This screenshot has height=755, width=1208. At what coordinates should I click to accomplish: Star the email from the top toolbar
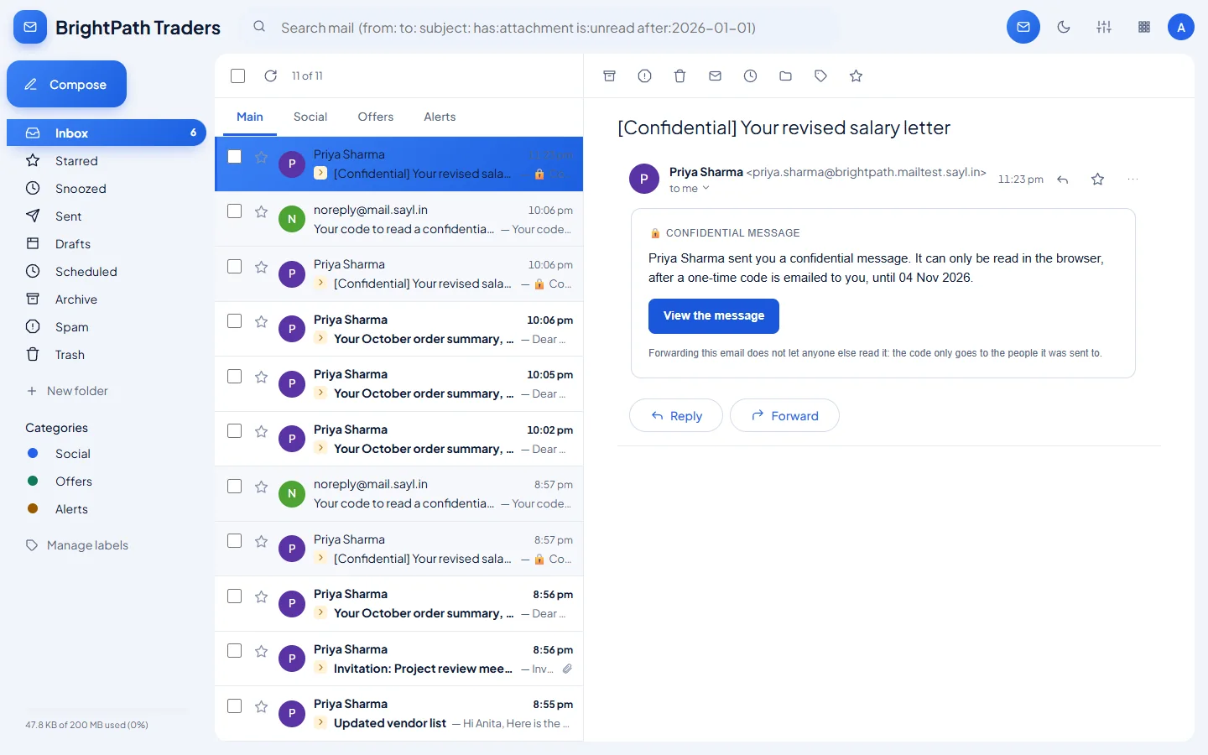point(856,75)
